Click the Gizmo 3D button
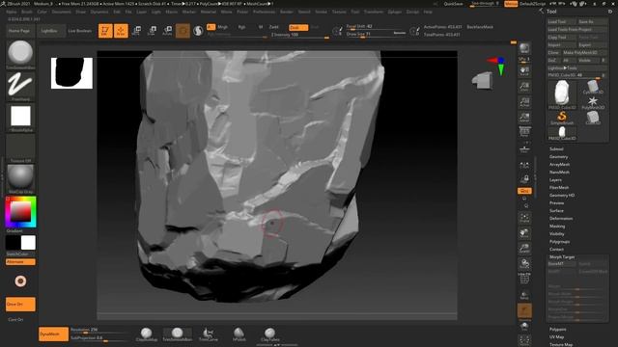The image size is (618, 347). [x=183, y=31]
